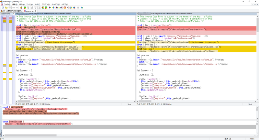The width and height of the screenshot is (259, 140).
Task: Click the Undo toolbar icon
Action: click(14, 7)
